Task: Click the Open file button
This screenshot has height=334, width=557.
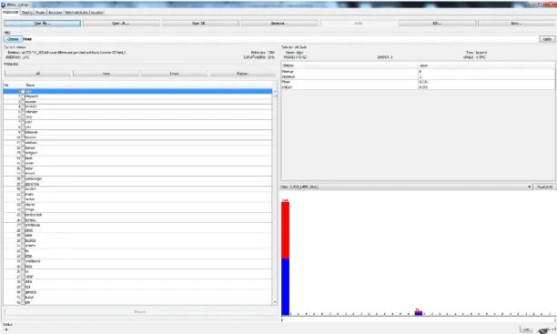Action: [42, 23]
